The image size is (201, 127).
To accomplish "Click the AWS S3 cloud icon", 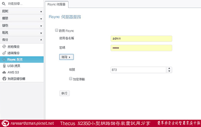I will click(x=4, y=72).
